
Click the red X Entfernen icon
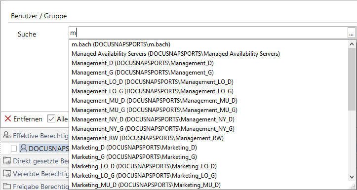pyautogui.click(x=8, y=118)
